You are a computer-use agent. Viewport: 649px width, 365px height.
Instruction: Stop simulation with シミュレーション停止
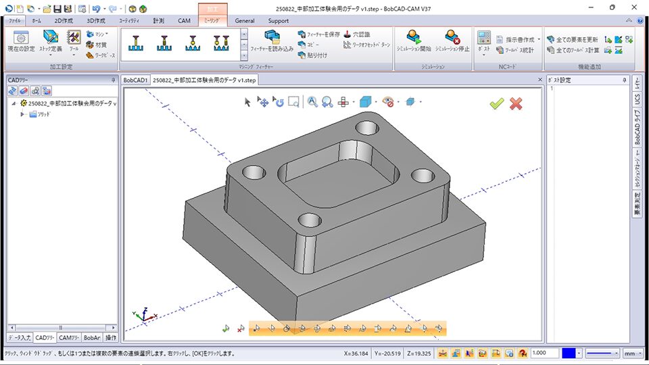(452, 41)
